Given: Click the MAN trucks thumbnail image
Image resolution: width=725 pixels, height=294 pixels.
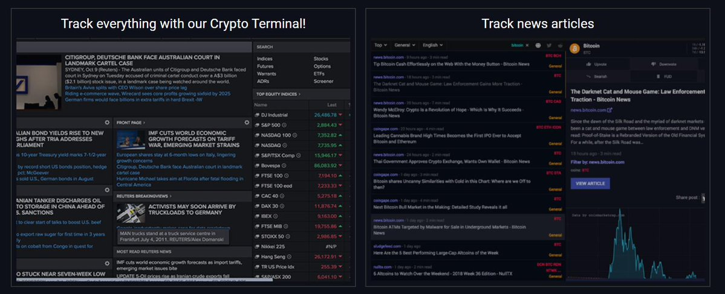Looking at the screenshot, I should tap(131, 213).
